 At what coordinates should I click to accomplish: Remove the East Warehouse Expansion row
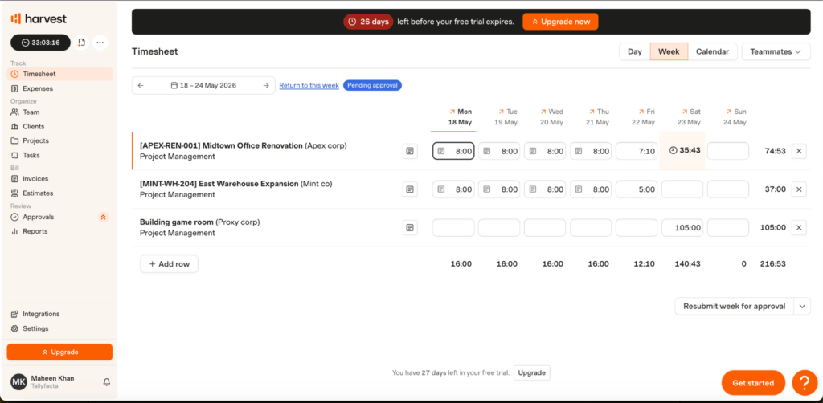[799, 189]
